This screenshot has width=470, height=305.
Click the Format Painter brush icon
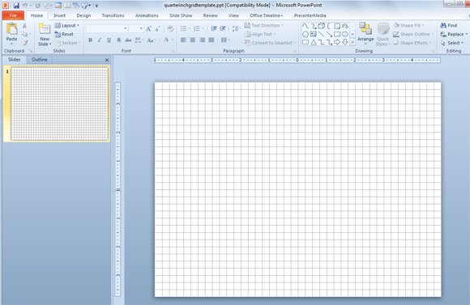coord(25,43)
